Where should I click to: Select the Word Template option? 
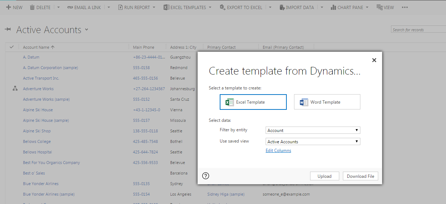[x=327, y=102]
